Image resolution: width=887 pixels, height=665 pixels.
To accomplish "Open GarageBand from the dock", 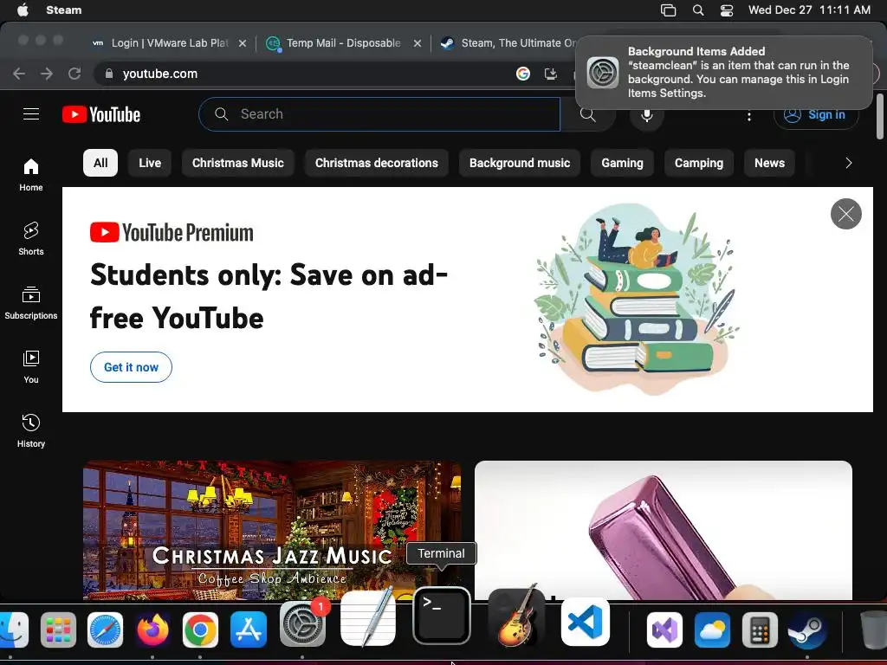I will tap(516, 617).
